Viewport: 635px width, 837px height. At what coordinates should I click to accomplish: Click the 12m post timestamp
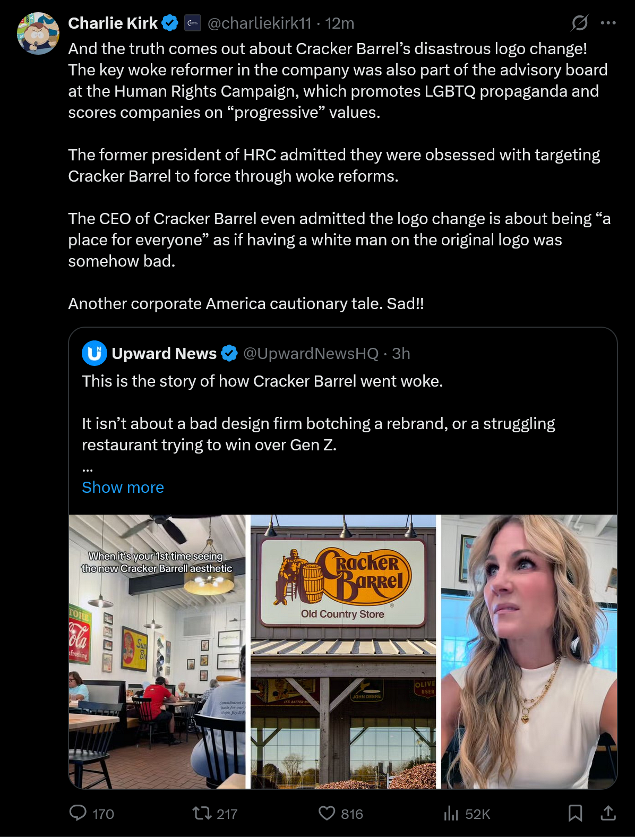tap(340, 23)
